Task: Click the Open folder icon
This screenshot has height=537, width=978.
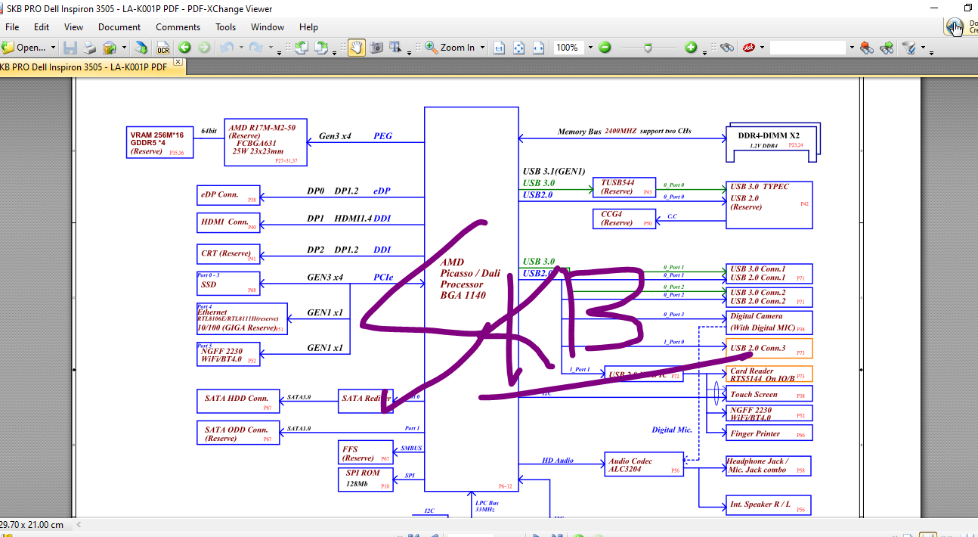Action: (8, 47)
